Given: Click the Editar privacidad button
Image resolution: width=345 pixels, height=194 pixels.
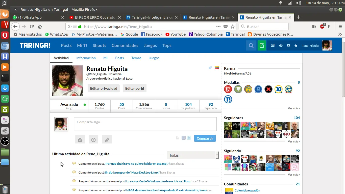Looking at the screenshot, I should click(104, 88).
